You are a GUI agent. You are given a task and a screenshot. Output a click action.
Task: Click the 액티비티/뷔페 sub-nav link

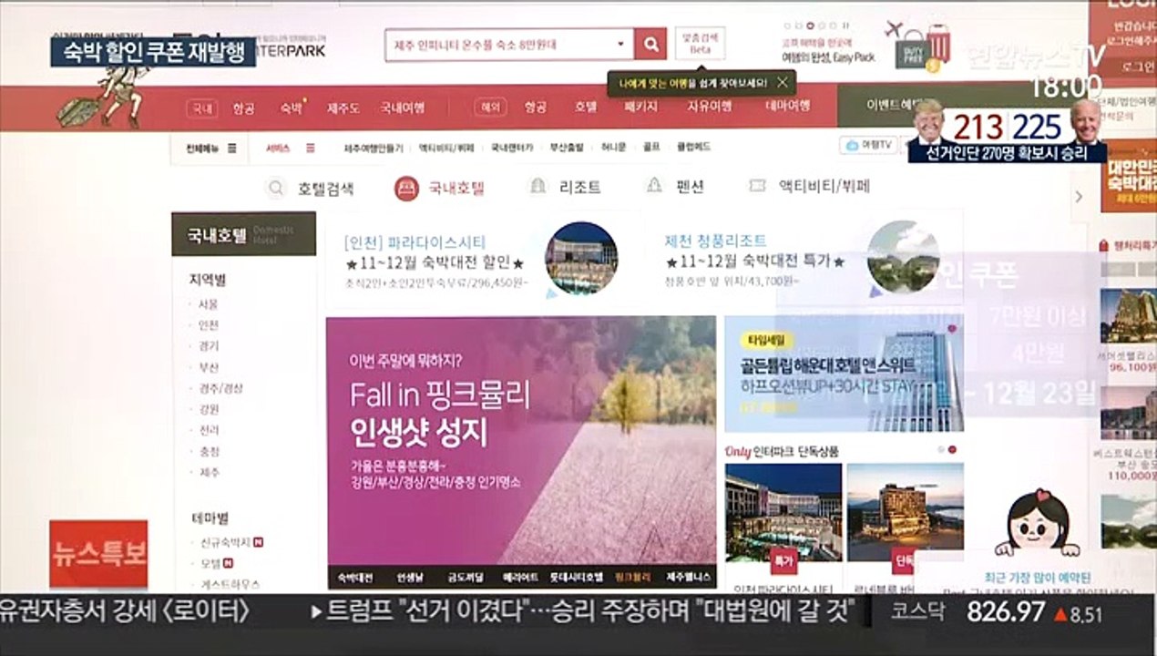click(446, 148)
